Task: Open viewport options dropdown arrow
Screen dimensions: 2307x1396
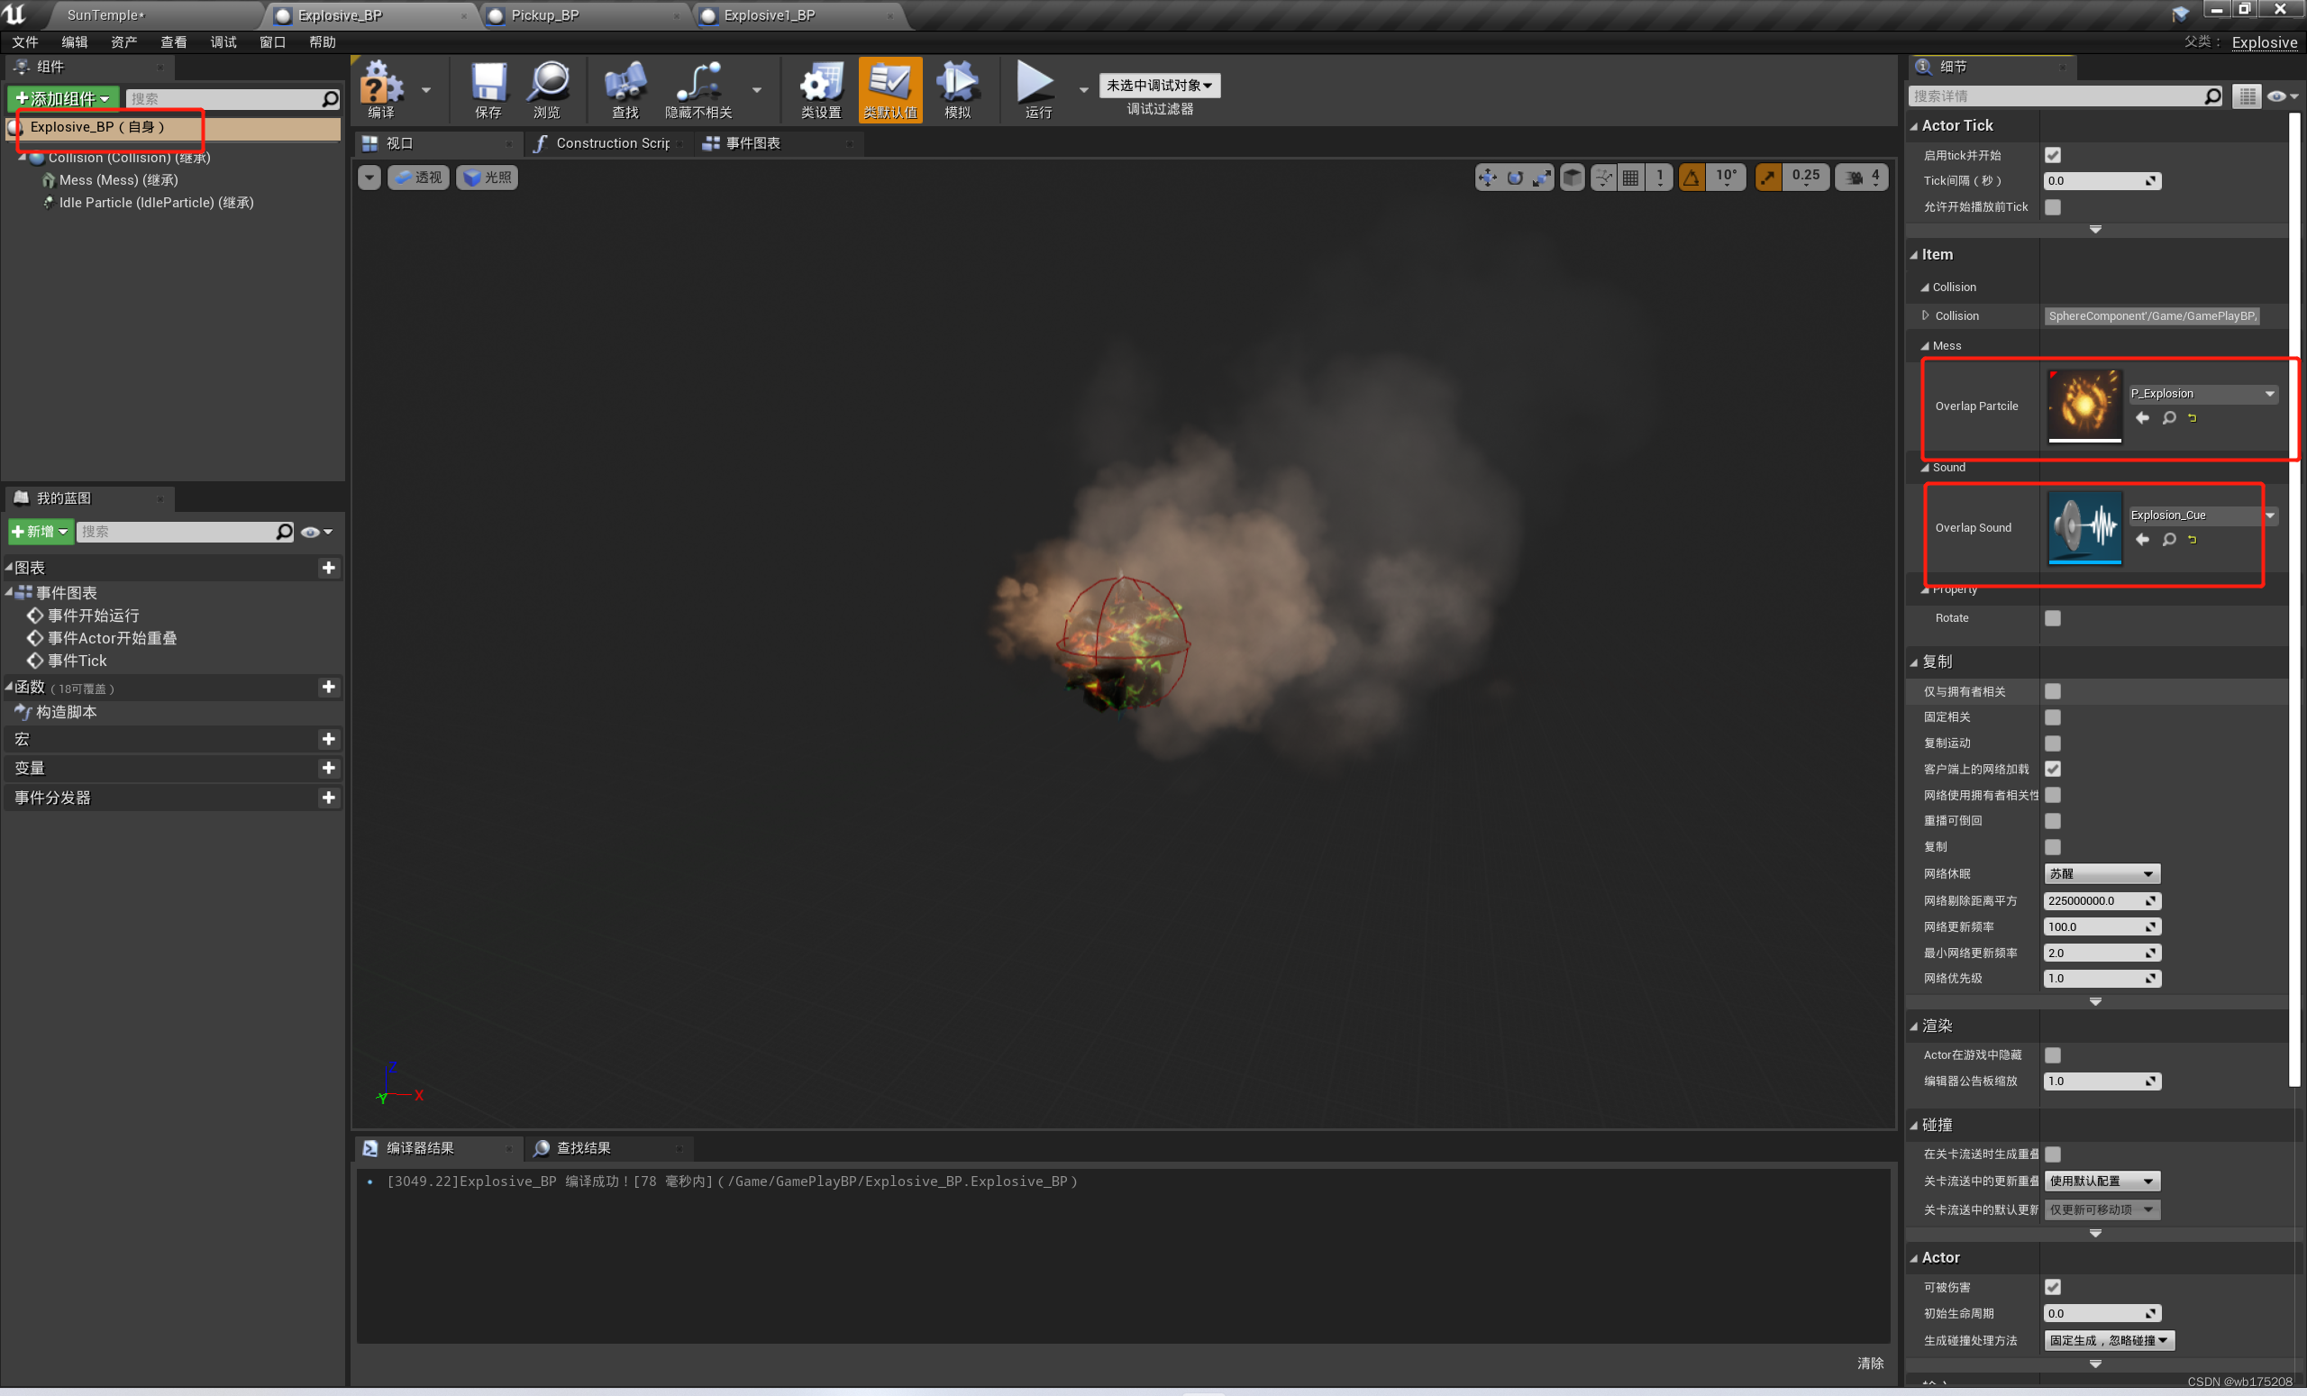Action: (369, 177)
